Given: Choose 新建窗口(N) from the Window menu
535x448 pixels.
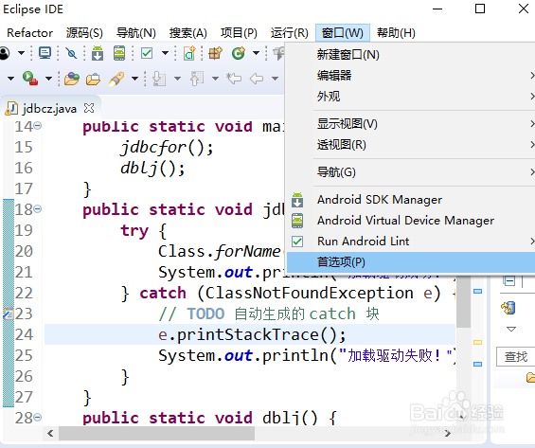Looking at the screenshot, I should tap(411, 55).
